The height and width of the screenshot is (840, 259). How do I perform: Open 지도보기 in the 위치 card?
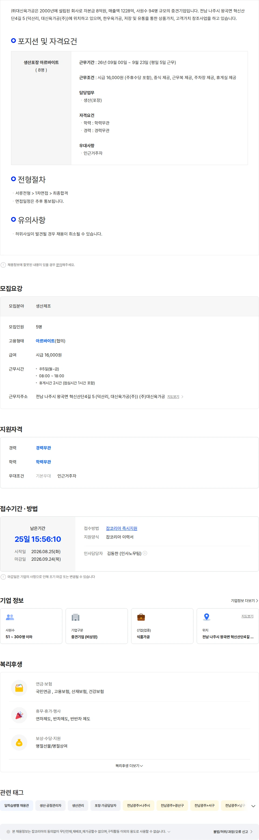click(247, 616)
